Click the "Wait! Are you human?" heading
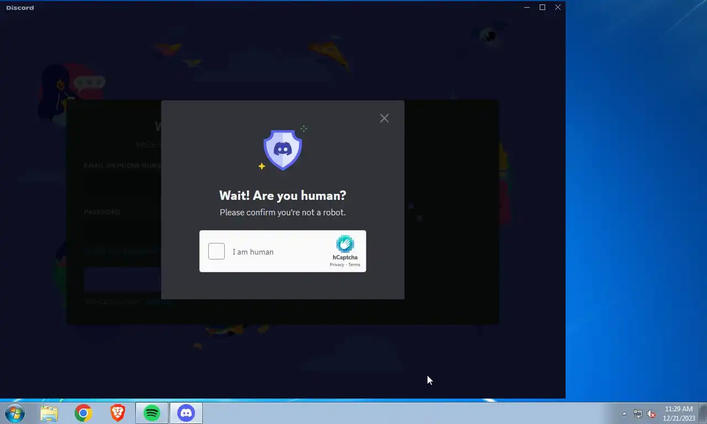 (x=283, y=195)
